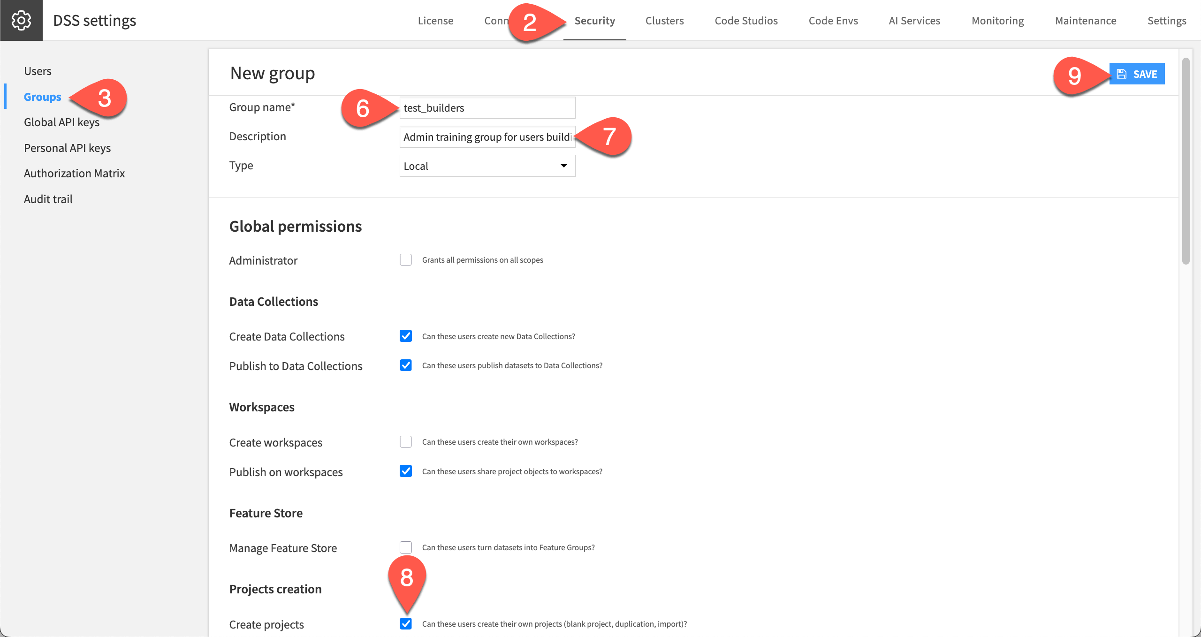Open the Monitoring tab
Screen dimensions: 1201x637
tap(997, 21)
